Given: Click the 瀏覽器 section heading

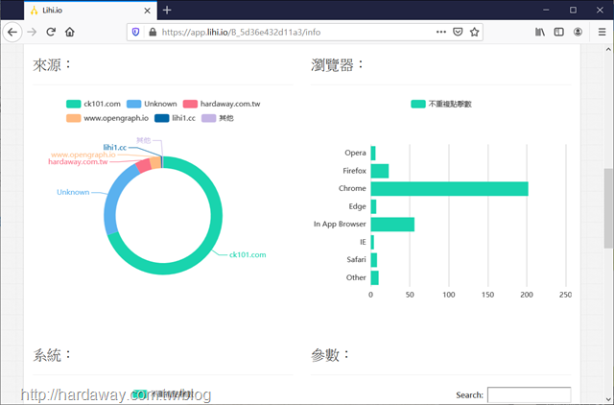Looking at the screenshot, I should [x=337, y=64].
